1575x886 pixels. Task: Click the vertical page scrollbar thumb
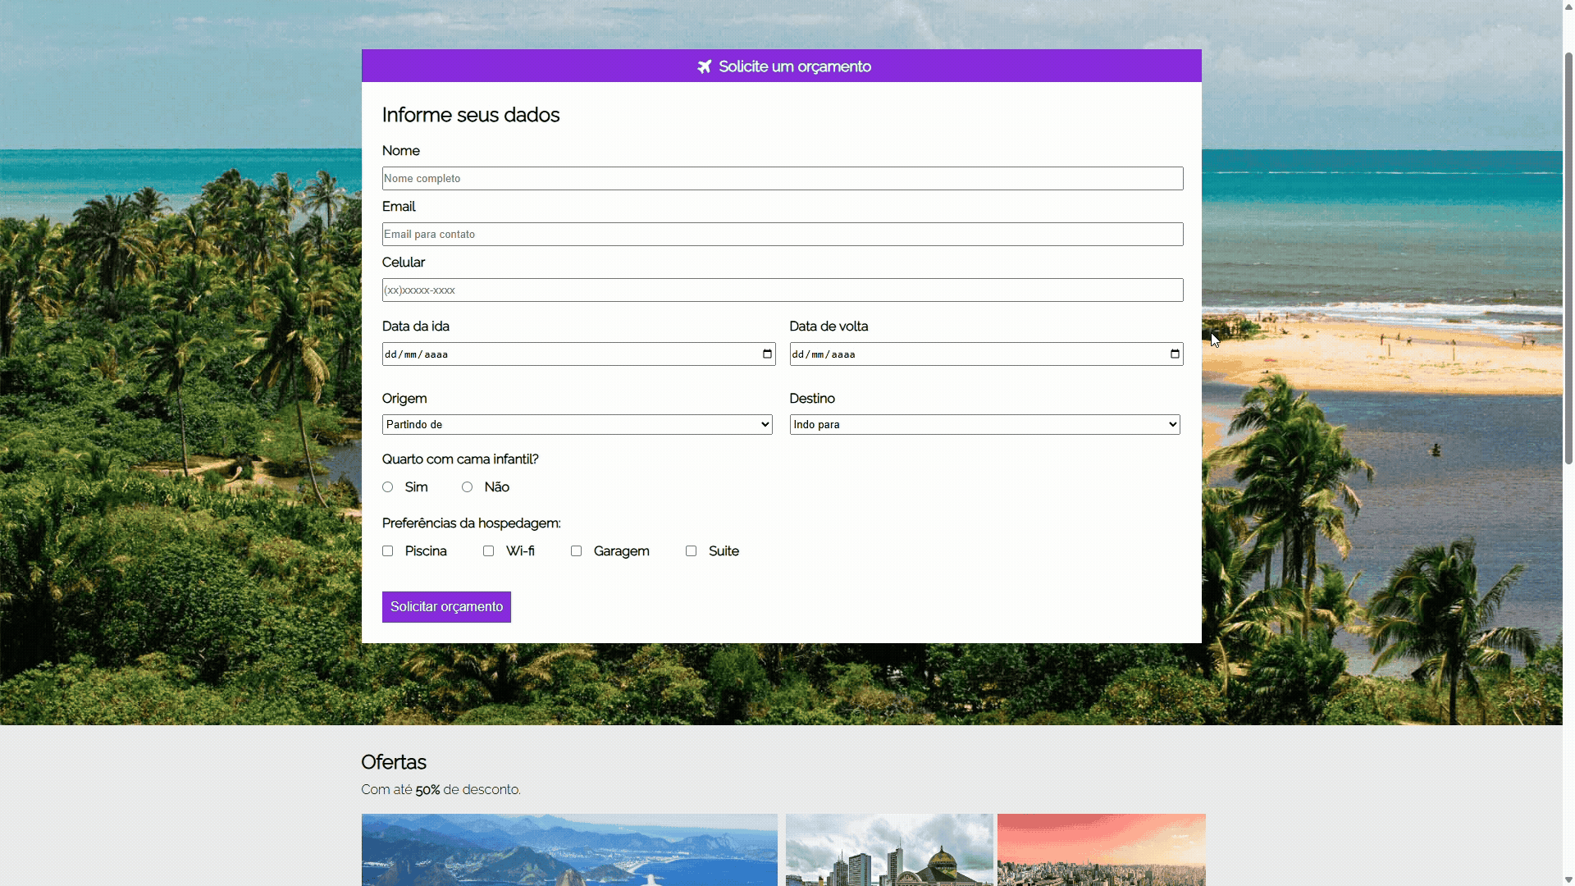coord(1568,258)
